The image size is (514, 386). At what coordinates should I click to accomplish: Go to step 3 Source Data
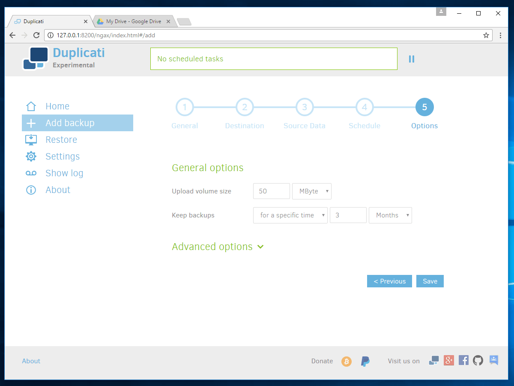(305, 108)
